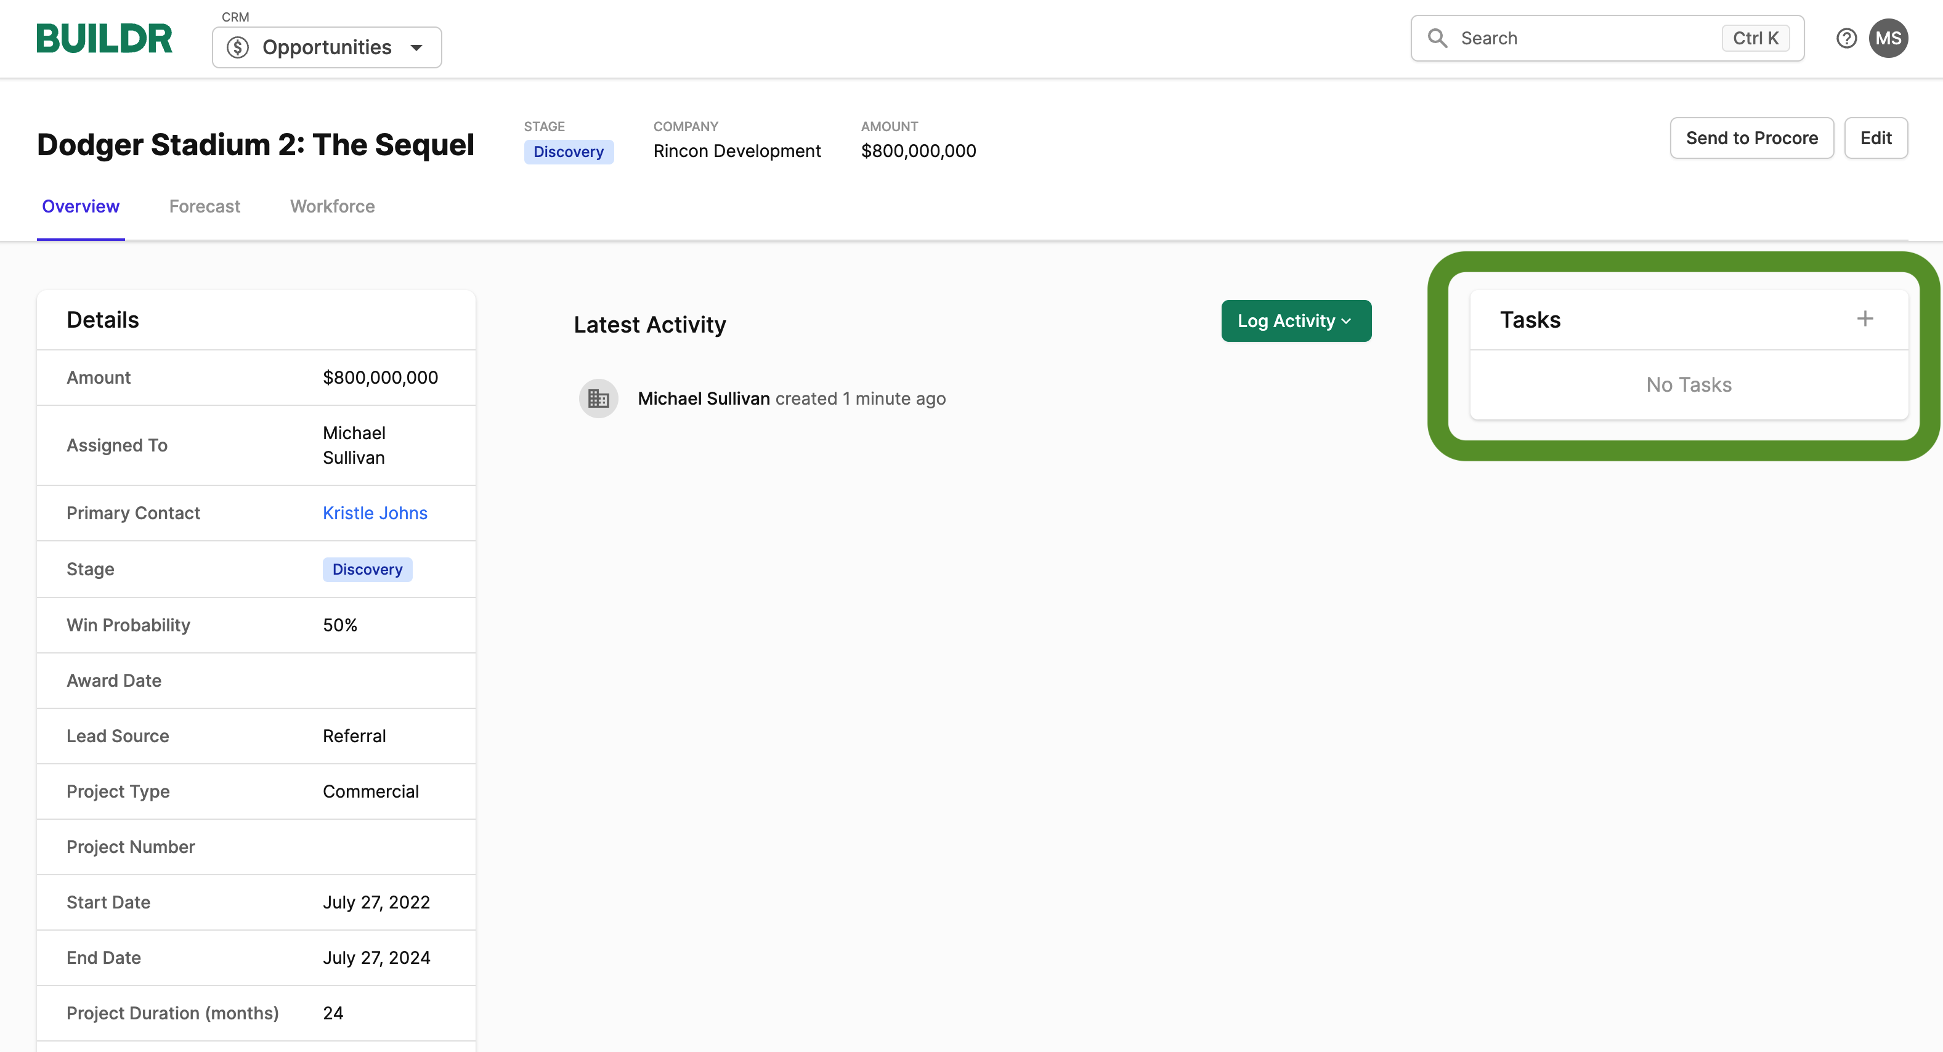This screenshot has width=1943, height=1052.
Task: Click the Dodger Stadium 2: The Sequel title
Action: coord(256,145)
